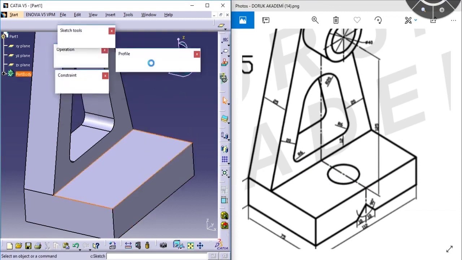Open the Help menu
The height and width of the screenshot is (260, 462).
(168, 15)
